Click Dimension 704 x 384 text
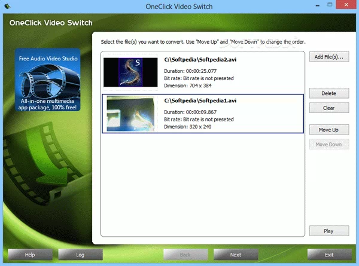 (x=188, y=85)
